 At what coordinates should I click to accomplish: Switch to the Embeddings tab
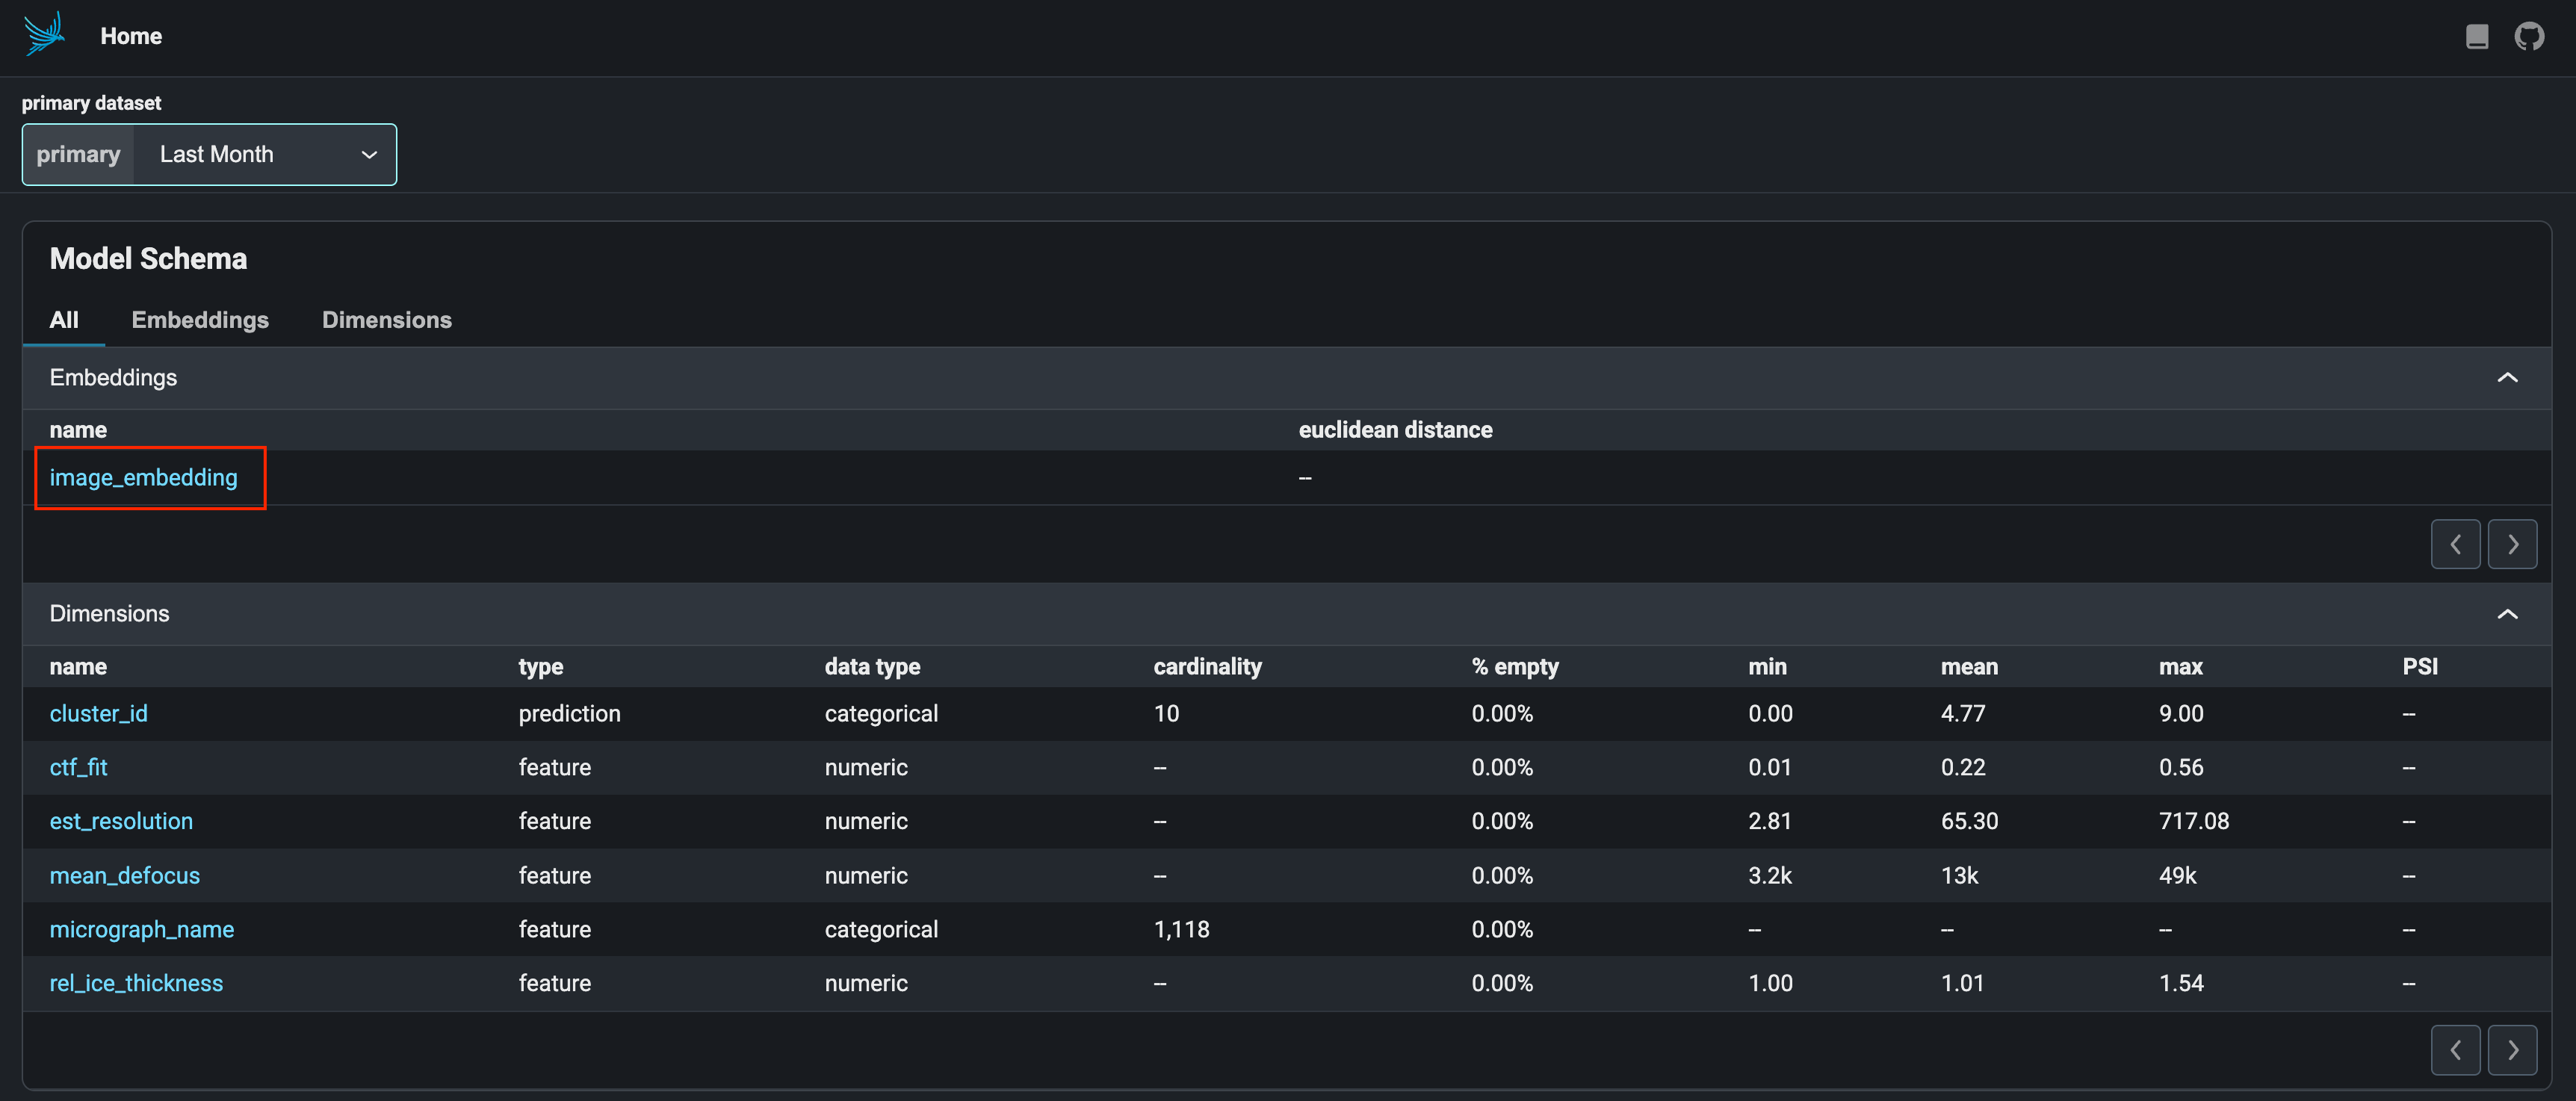(200, 320)
